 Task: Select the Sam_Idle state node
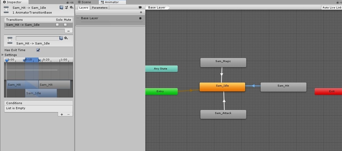222,87
